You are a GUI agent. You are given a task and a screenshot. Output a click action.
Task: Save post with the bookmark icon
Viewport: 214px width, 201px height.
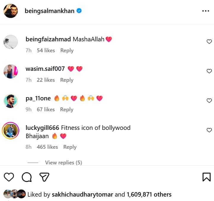coord(206,177)
